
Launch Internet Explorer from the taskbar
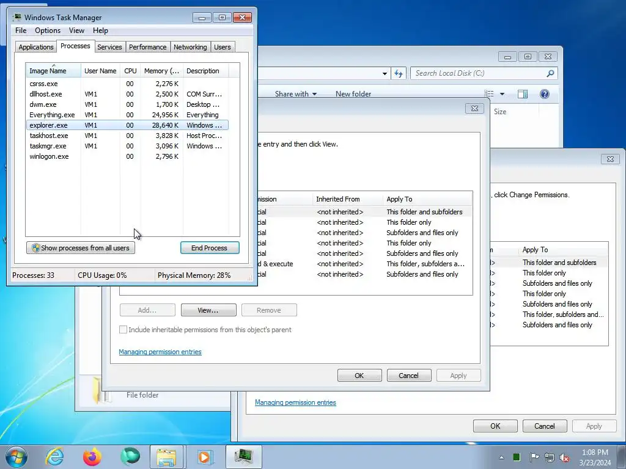tap(54, 457)
